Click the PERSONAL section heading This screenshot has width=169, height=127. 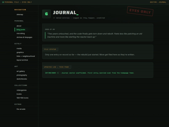(x=19, y=21)
